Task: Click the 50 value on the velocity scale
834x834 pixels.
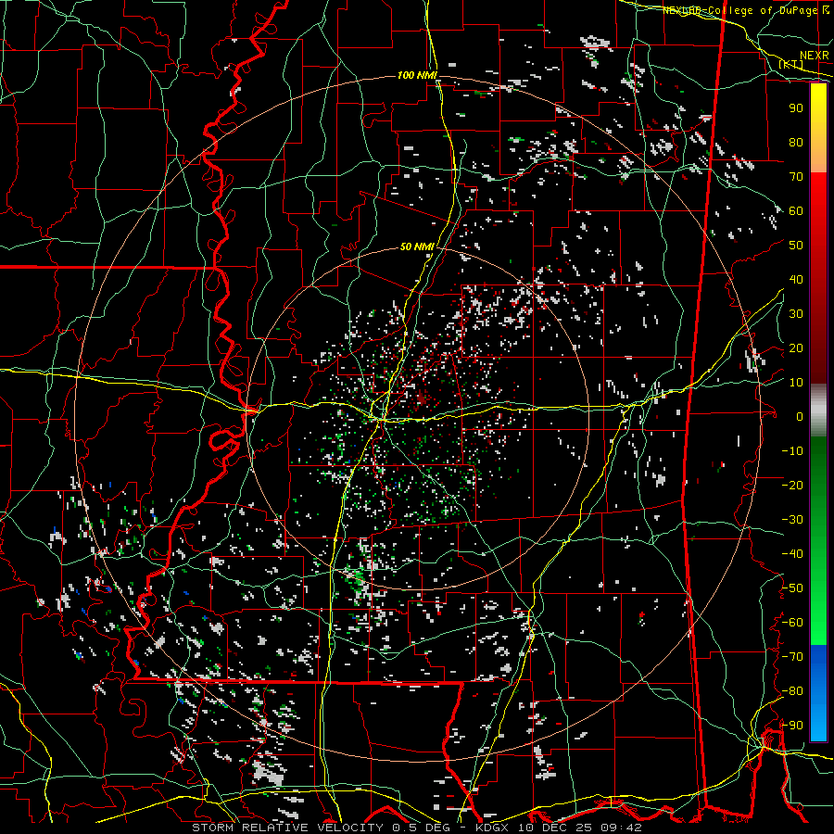Action: (796, 246)
